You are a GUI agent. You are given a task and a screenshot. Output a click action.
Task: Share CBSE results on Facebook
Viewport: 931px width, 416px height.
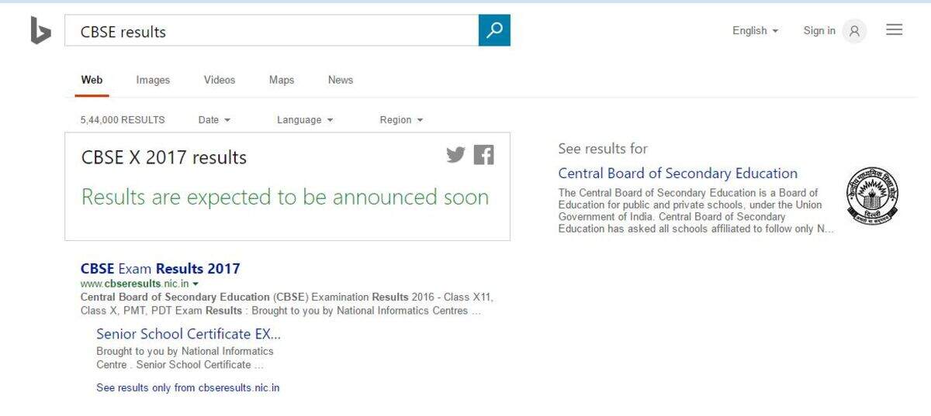[483, 155]
